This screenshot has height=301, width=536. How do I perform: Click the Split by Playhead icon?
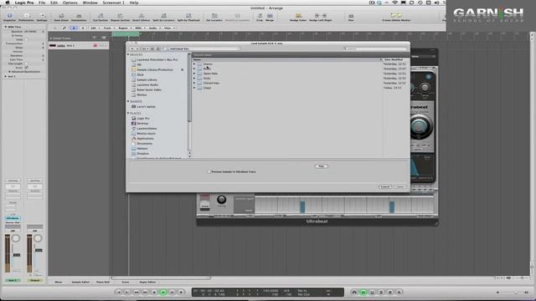(x=188, y=16)
